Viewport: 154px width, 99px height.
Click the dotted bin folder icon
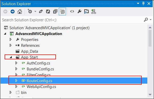[x=17, y=92]
